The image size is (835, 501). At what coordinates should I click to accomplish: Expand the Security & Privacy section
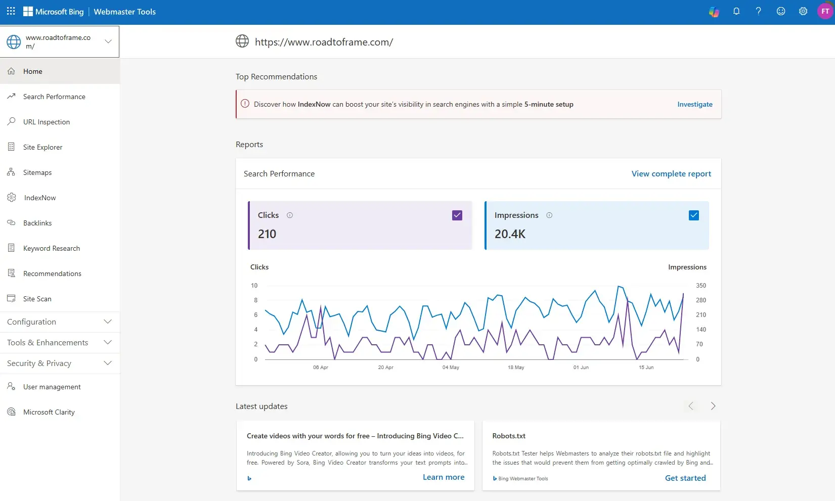pyautogui.click(x=39, y=363)
